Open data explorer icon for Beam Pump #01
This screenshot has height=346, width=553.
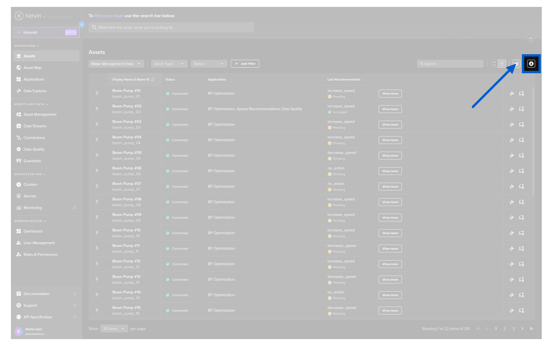[x=512, y=93]
